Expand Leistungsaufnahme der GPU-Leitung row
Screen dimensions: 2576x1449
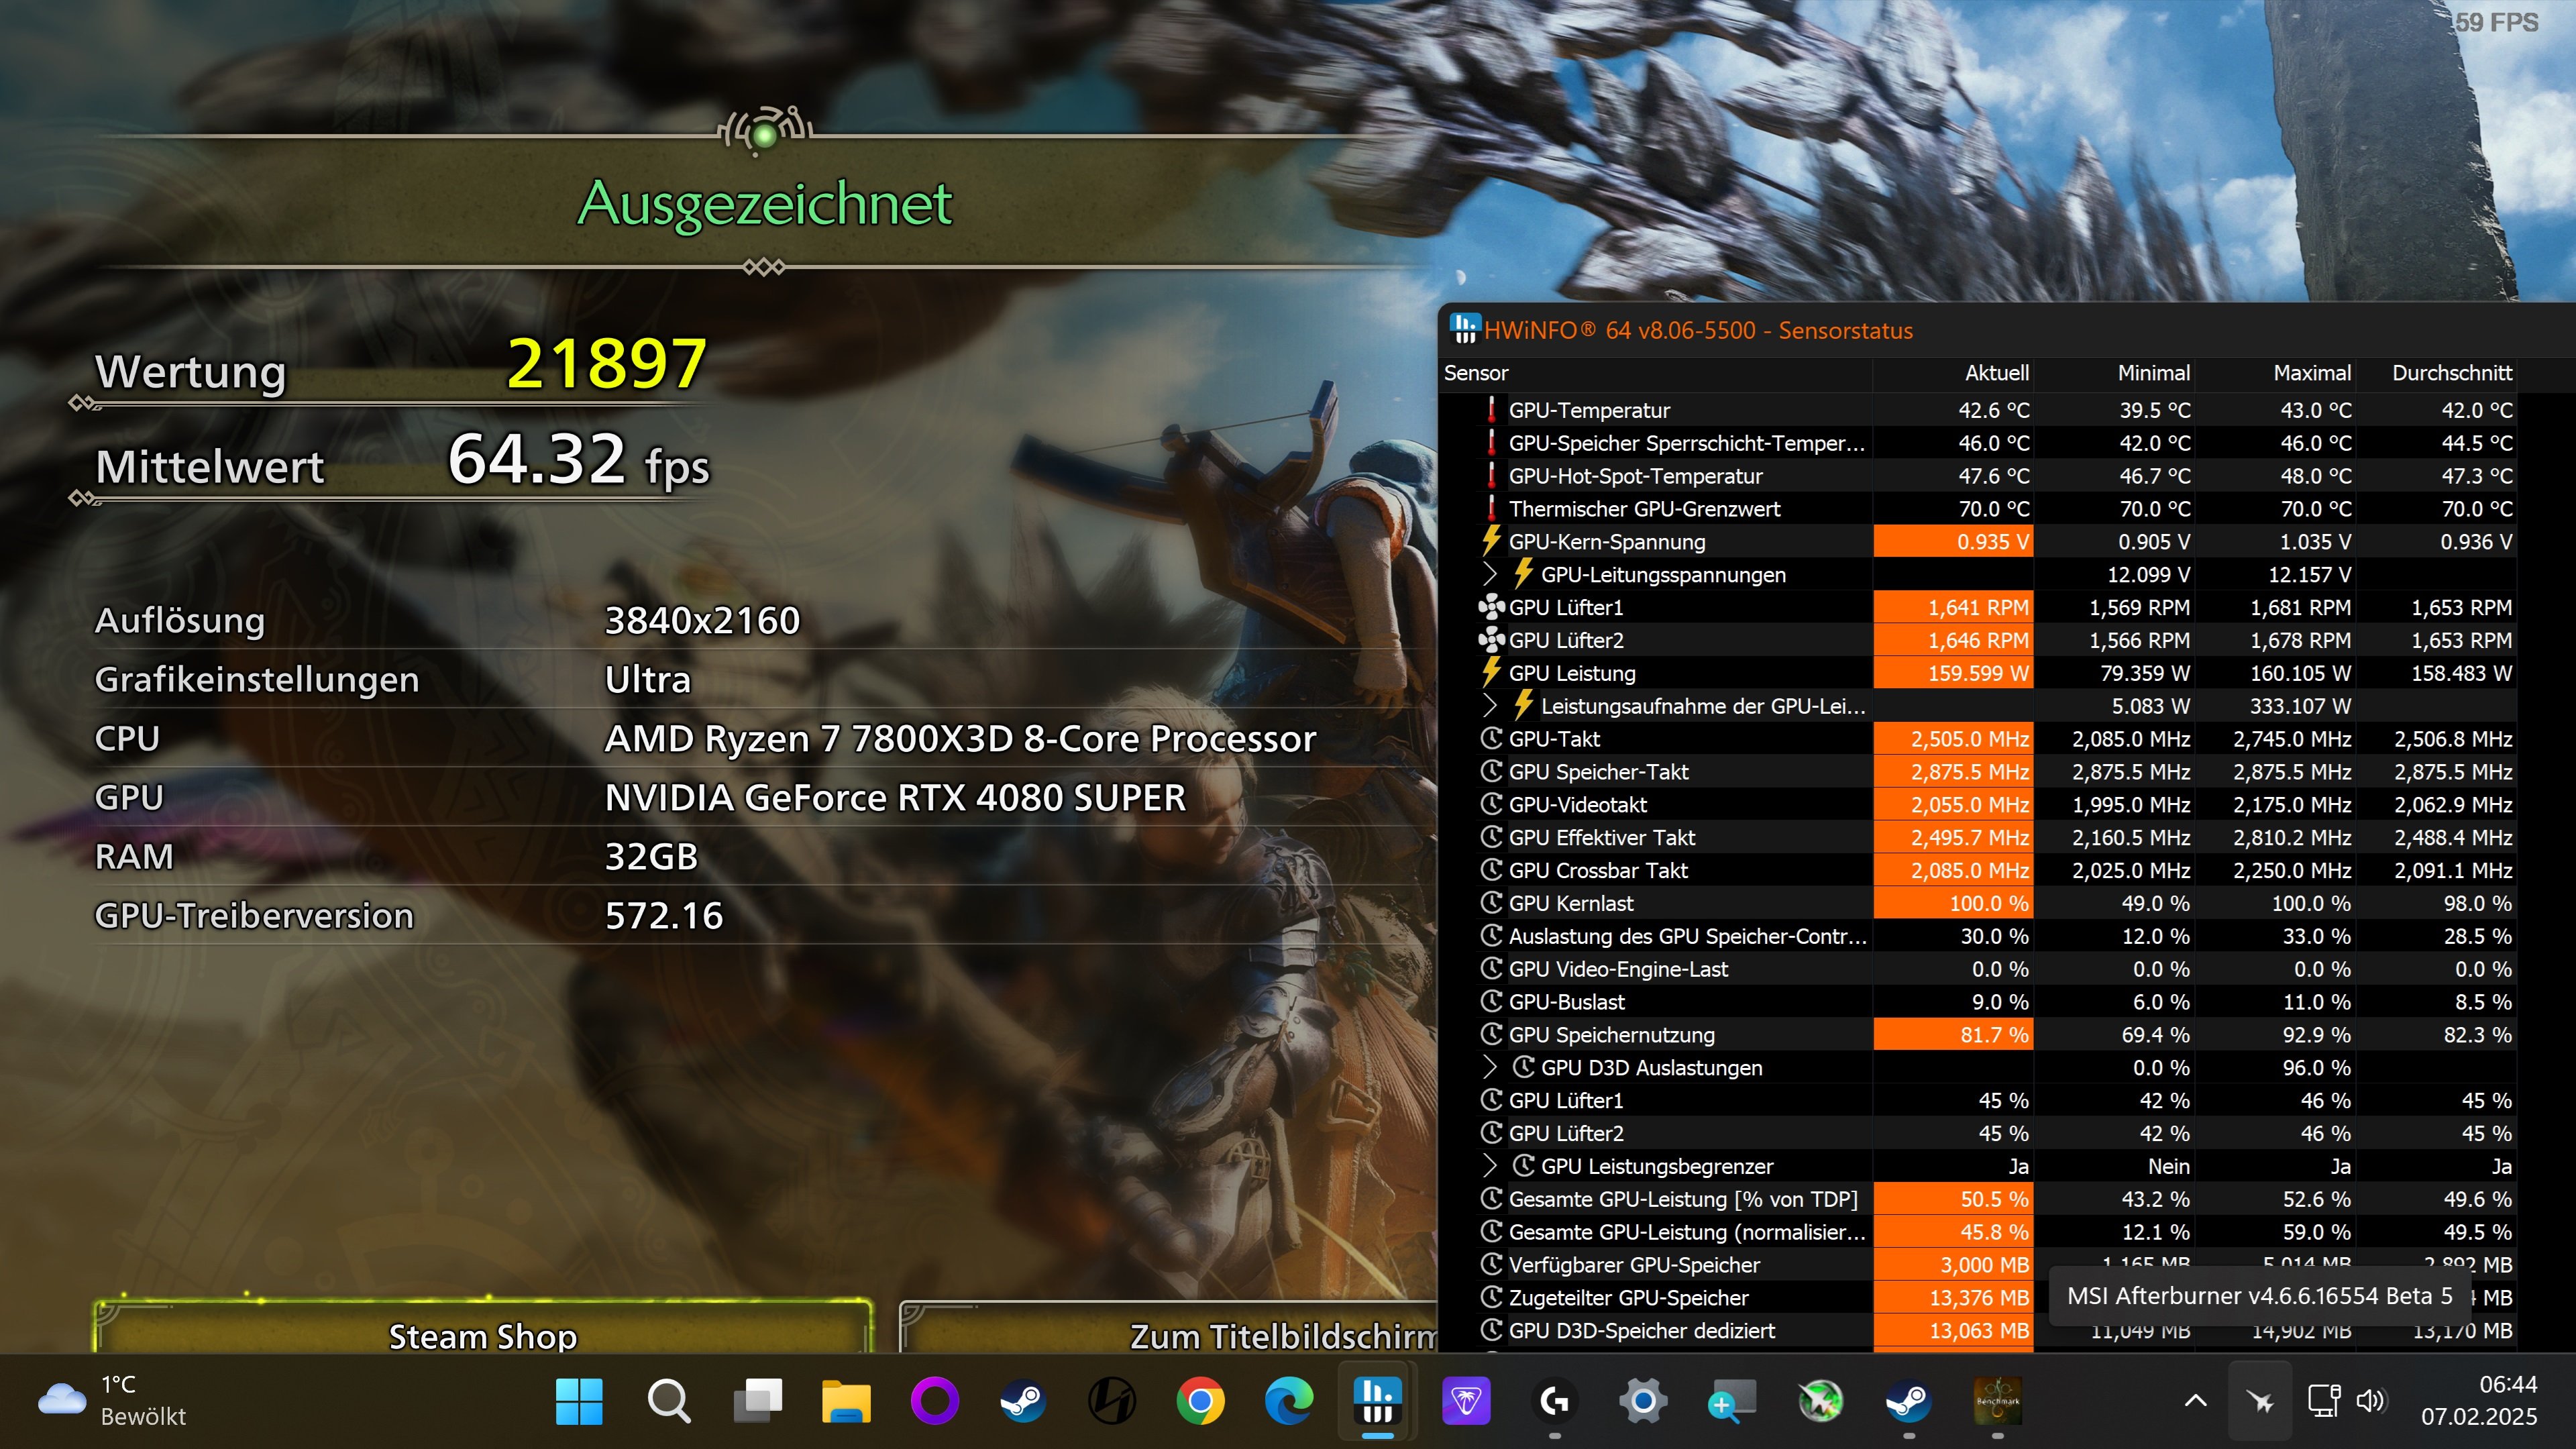[x=1490, y=706]
